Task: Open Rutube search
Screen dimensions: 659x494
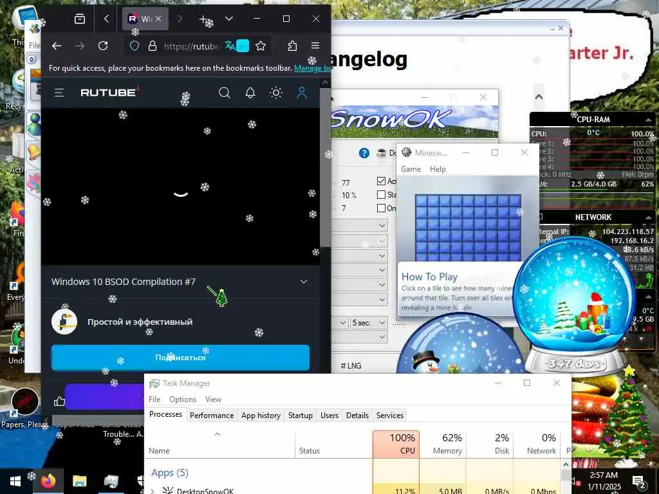Action: tap(225, 93)
